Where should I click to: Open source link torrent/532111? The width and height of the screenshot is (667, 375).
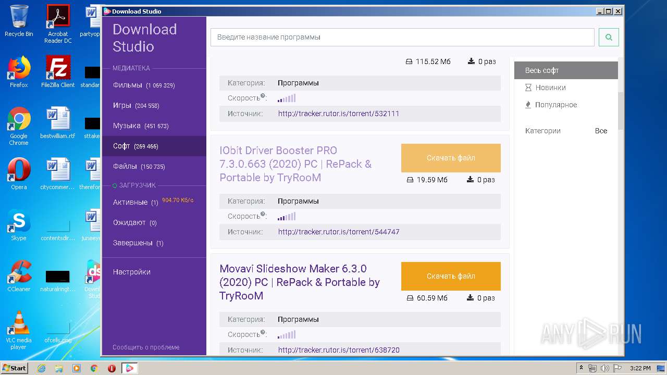click(x=339, y=114)
